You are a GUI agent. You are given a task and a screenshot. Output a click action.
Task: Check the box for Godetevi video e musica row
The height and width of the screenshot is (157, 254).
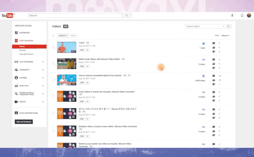pos(53,131)
